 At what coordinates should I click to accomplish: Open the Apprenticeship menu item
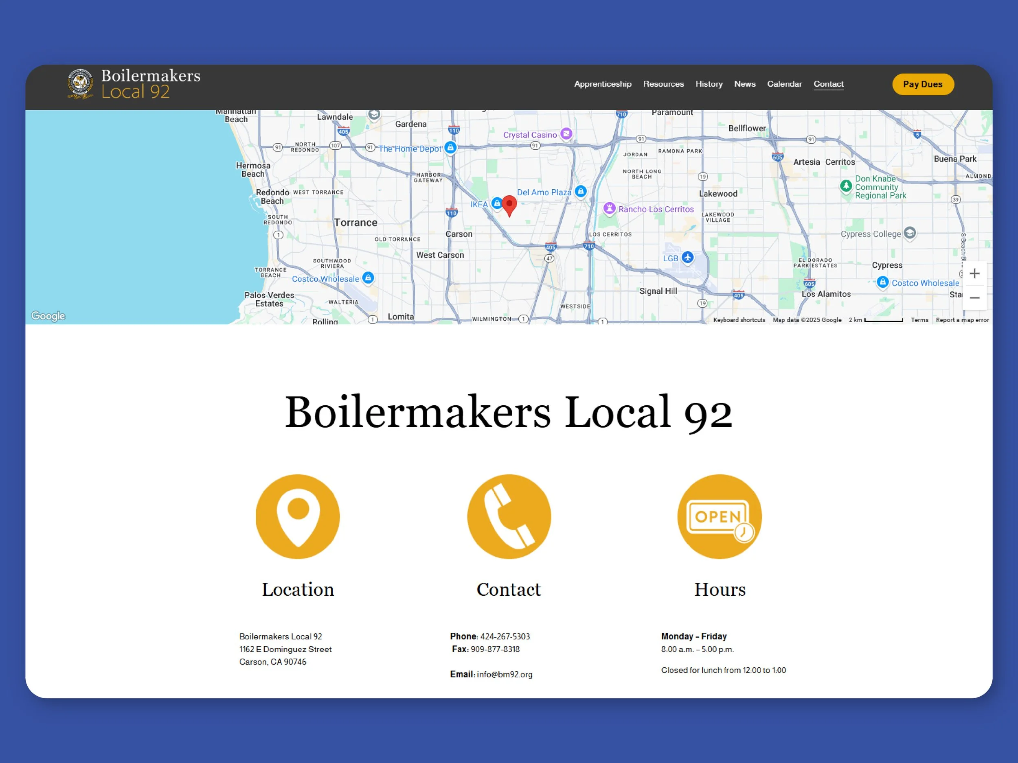point(602,84)
